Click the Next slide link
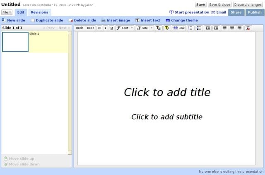The width and height of the screenshot is (265, 175). 64,28
